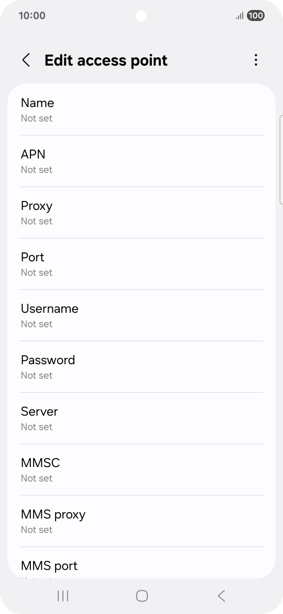283x614 pixels.
Task: Tap the signal strength icon
Action: [240, 16]
